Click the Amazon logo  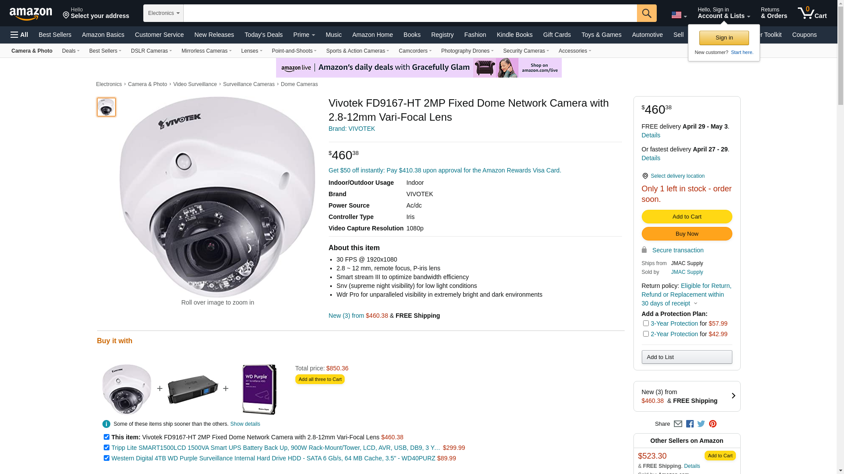pos(31,14)
